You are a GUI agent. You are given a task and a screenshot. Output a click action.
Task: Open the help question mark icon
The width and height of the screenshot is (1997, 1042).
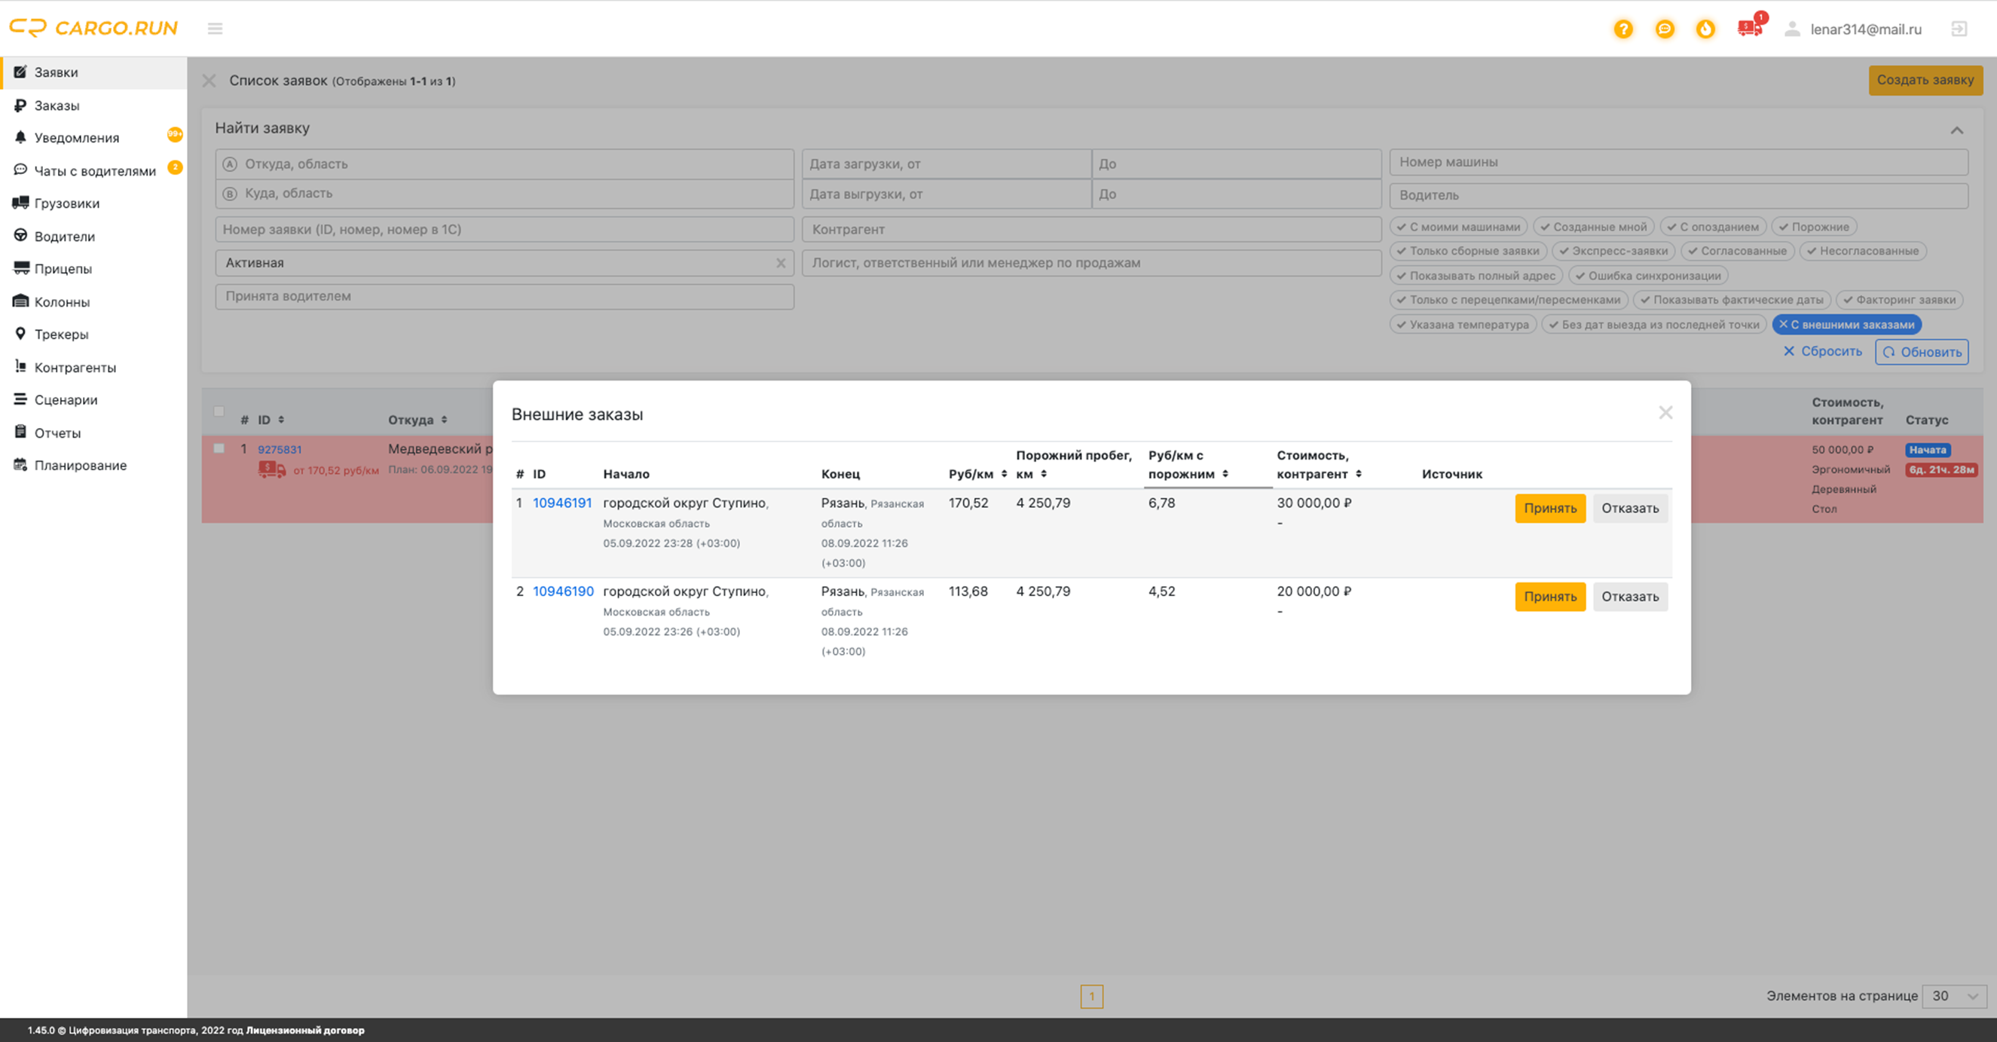pyautogui.click(x=1622, y=29)
